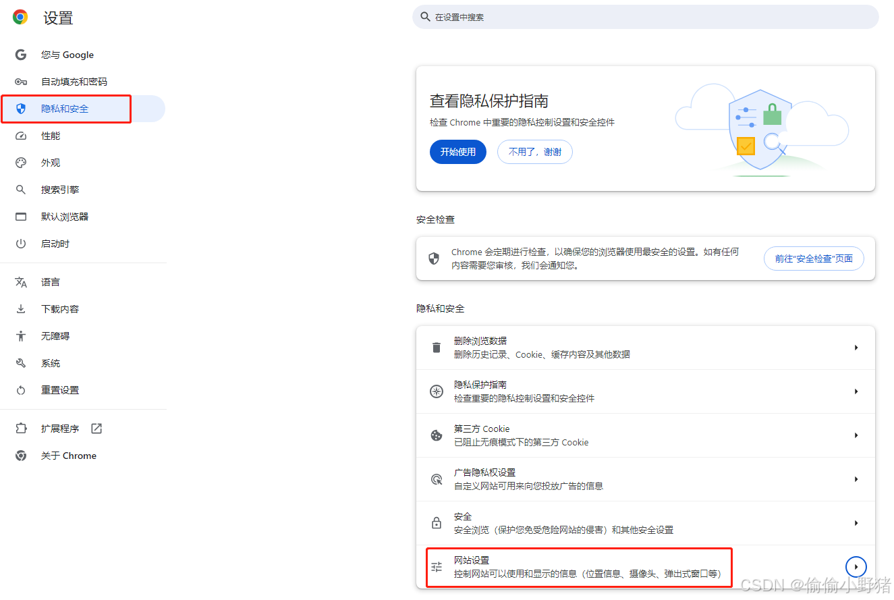Click the translate icon for 语言

pyautogui.click(x=21, y=282)
